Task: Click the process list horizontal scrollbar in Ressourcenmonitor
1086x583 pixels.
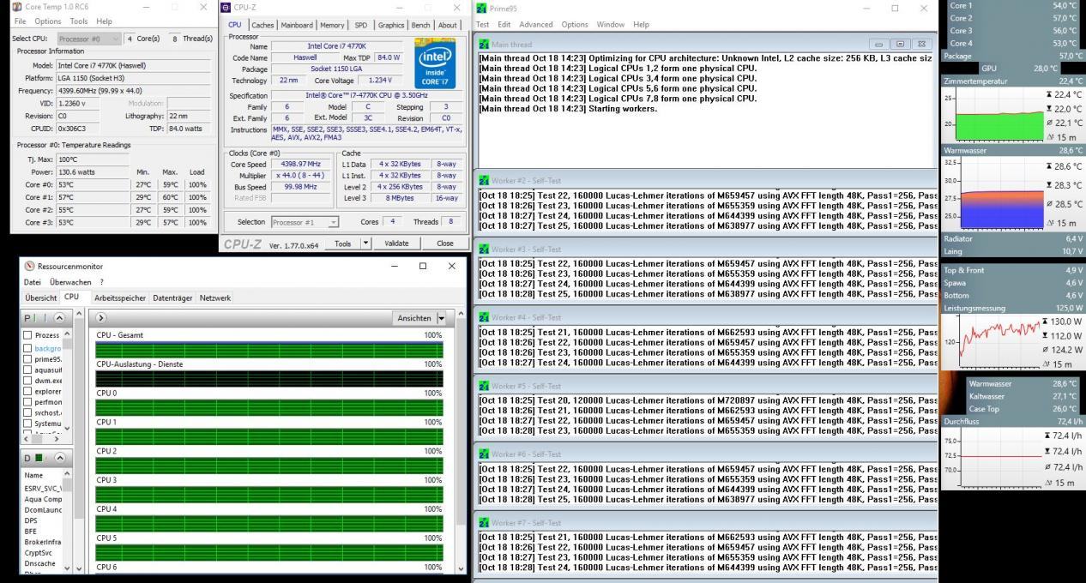Action: pos(43,438)
